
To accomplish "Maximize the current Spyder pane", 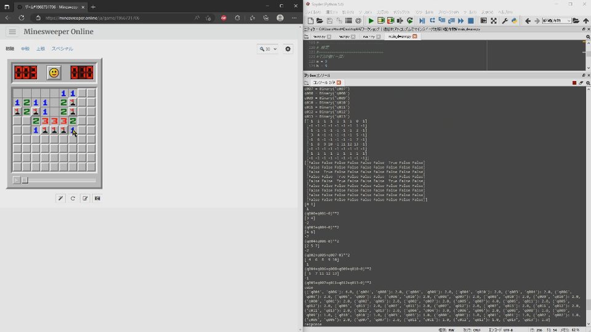I will click(484, 21).
